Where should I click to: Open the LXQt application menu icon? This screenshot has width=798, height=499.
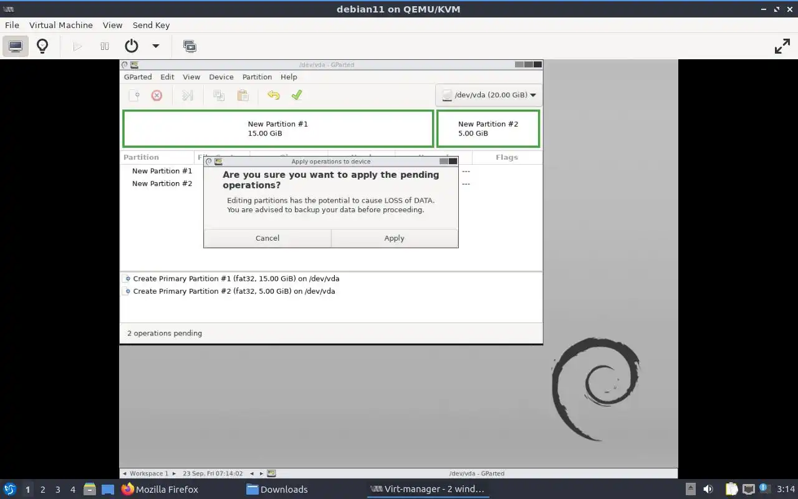tap(9, 489)
